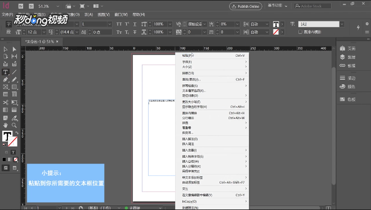
Task: Open the vertical scale 100% dropdown
Action: (x=170, y=24)
